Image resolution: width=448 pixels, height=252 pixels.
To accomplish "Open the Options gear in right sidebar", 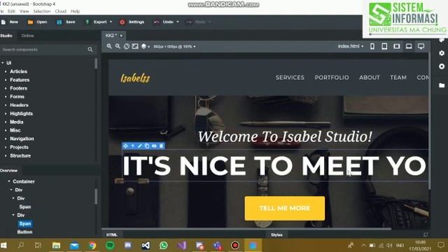I will 442,53.
